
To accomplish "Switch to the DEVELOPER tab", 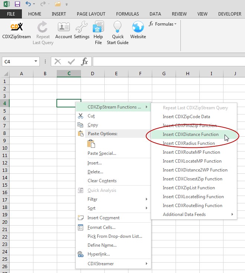I will pyautogui.click(x=230, y=14).
